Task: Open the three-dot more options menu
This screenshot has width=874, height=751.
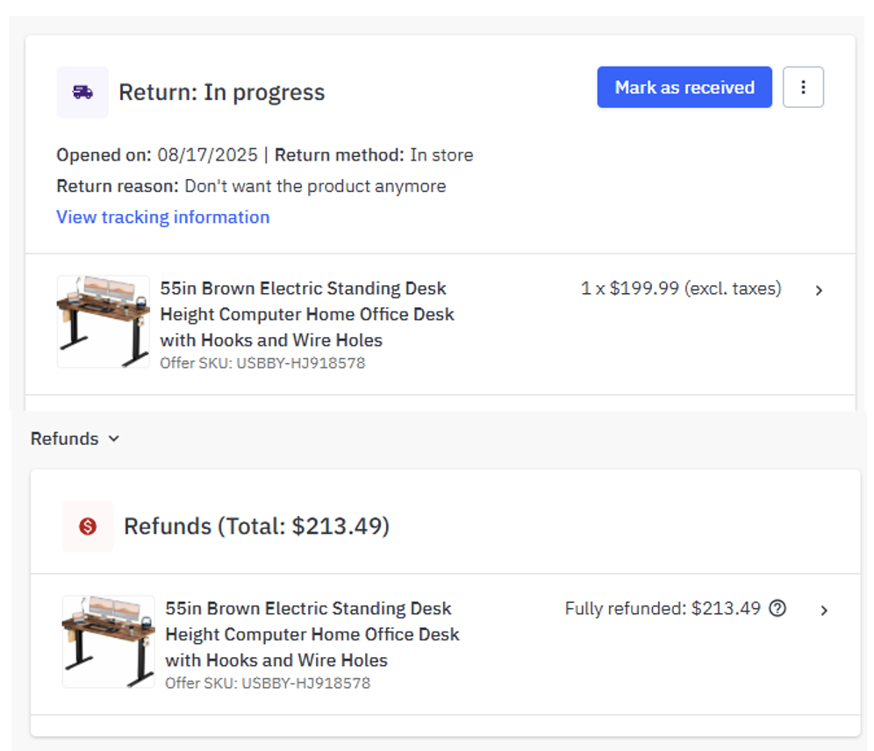Action: point(803,88)
